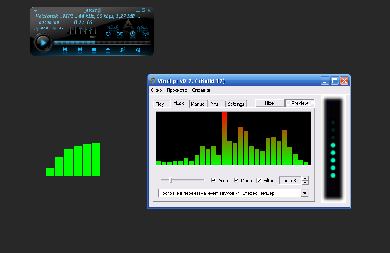Image resolution: width=390 pixels, height=253 pixels.
Task: Click the AIMP2 spectrum visualization
Action: [82, 30]
